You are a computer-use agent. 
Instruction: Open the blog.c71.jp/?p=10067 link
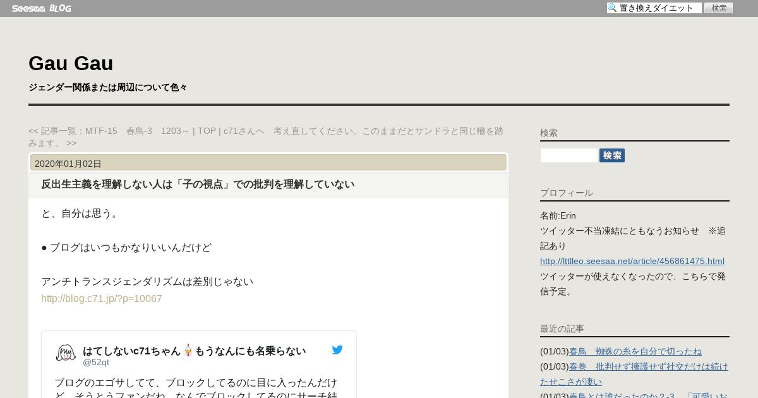102,299
